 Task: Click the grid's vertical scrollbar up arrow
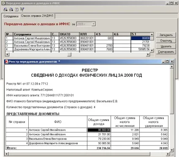click(x=152, y=34)
